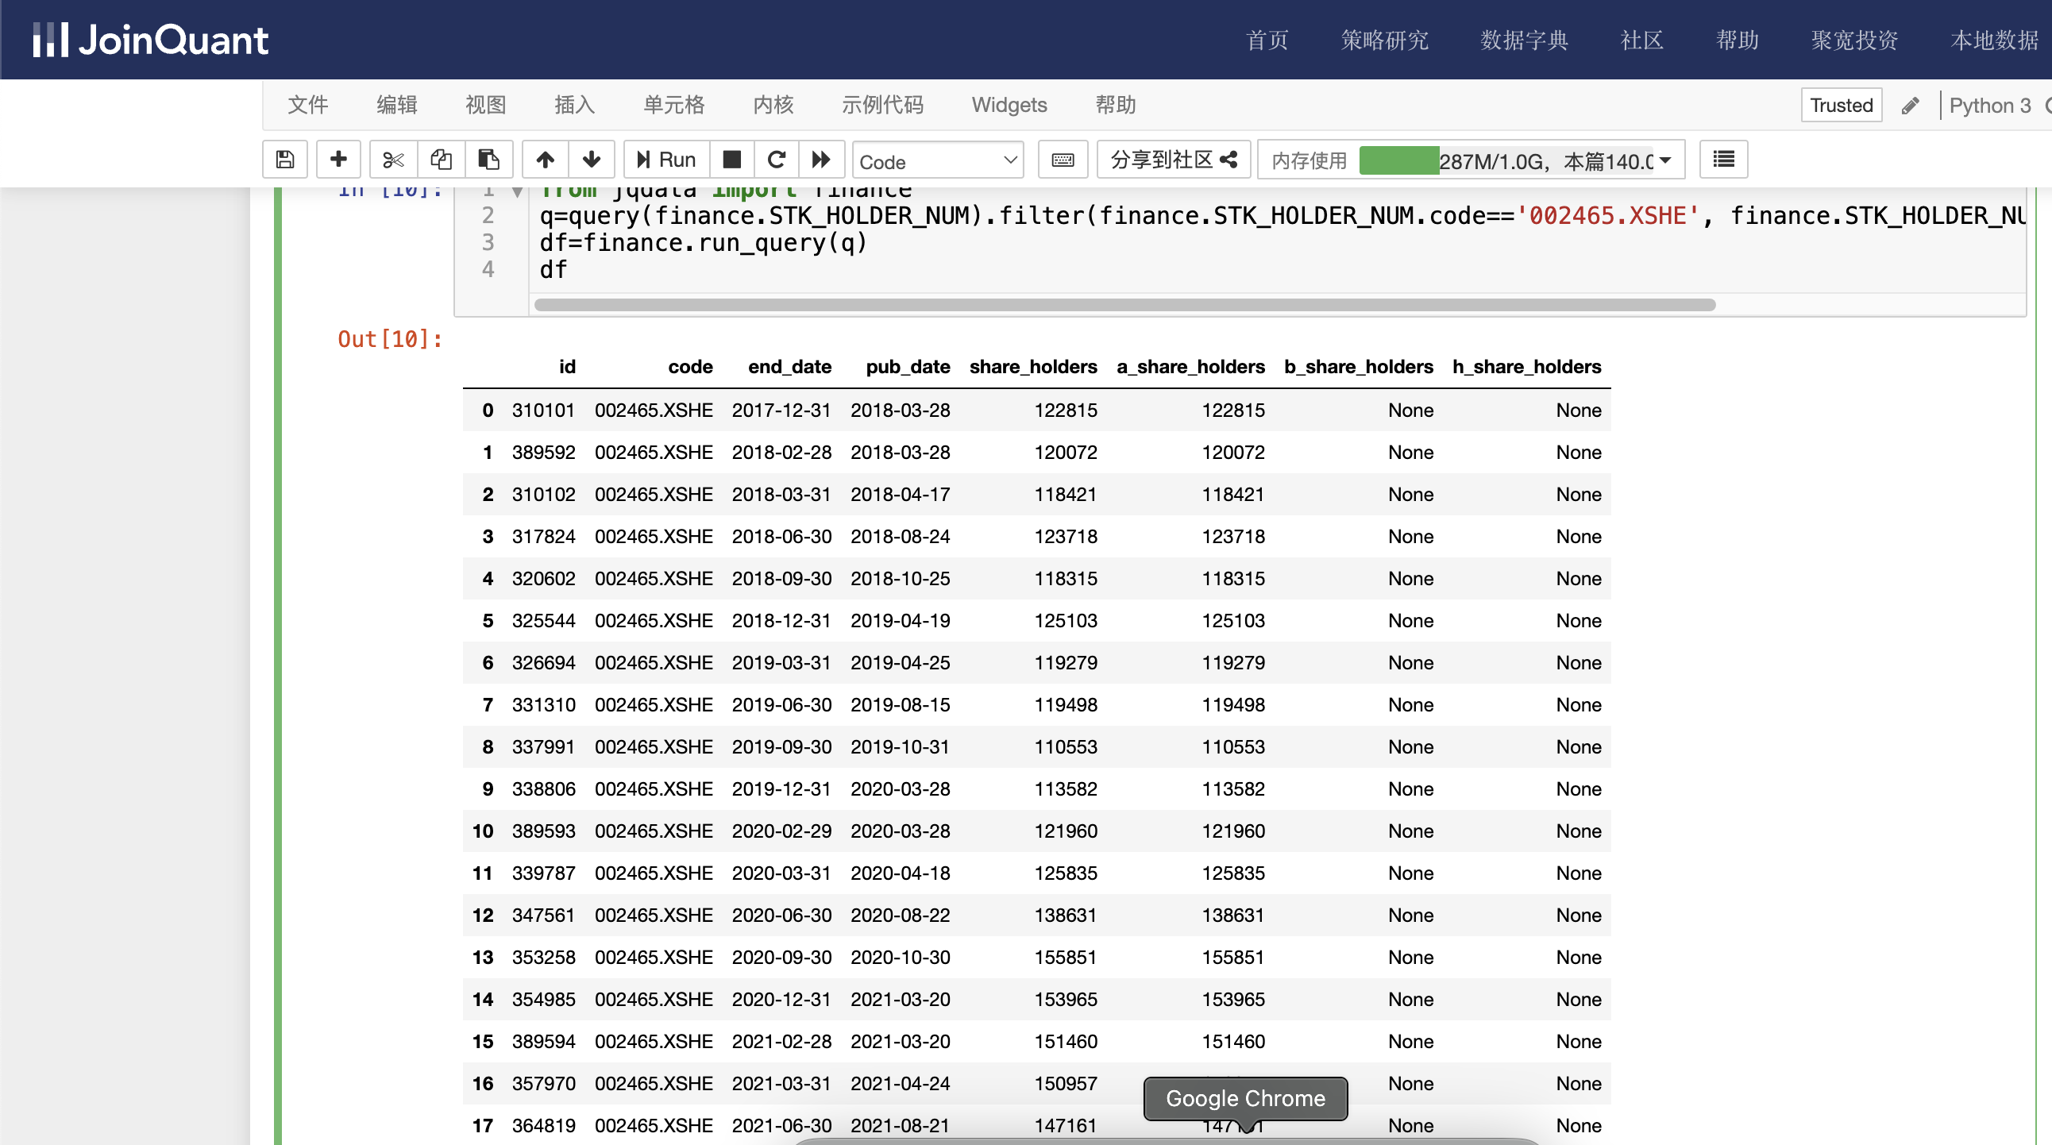Click the Interrupt kernel icon
The height and width of the screenshot is (1145, 2052).
pyautogui.click(x=731, y=159)
